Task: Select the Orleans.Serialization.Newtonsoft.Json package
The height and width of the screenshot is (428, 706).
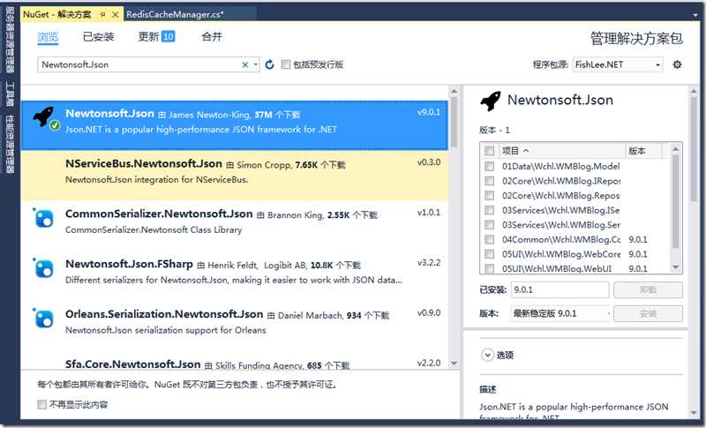Action: click(235, 326)
